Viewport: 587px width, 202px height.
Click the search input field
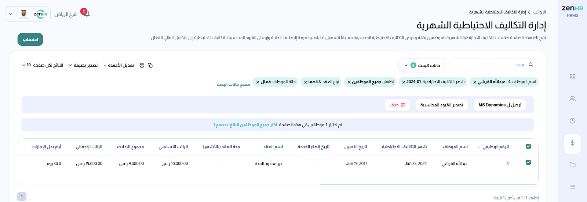click(495, 65)
